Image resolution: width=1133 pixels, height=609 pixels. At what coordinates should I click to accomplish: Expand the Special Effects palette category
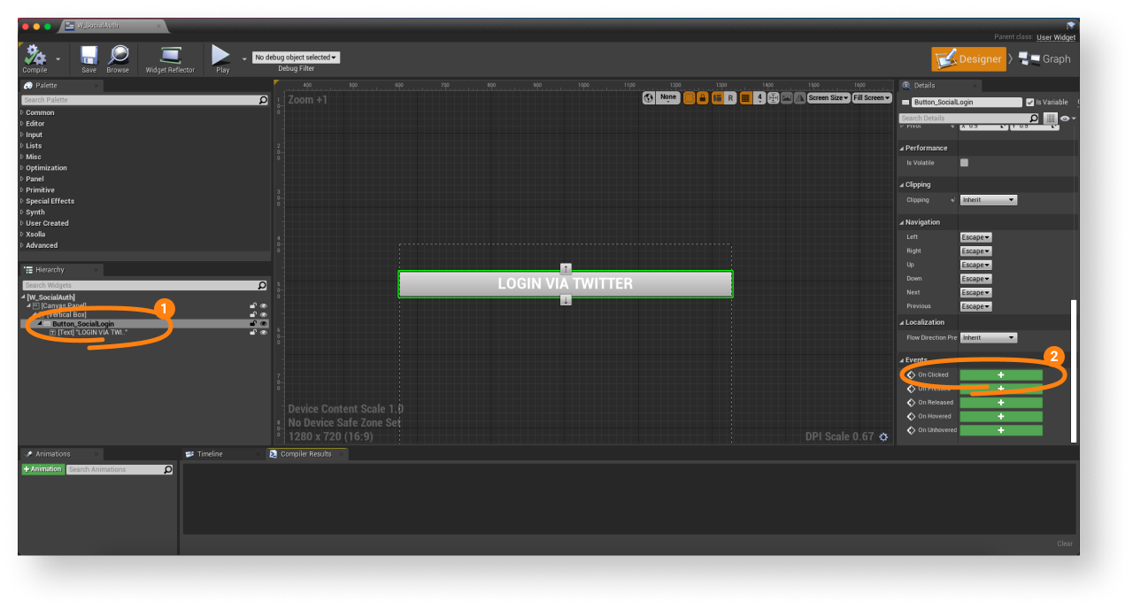pos(50,201)
